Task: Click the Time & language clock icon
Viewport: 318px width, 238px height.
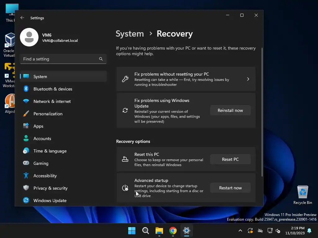Action: pos(26,151)
